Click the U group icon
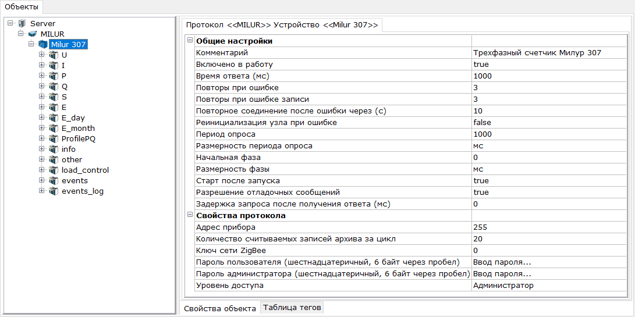This screenshot has width=635, height=317. pyautogui.click(x=54, y=55)
